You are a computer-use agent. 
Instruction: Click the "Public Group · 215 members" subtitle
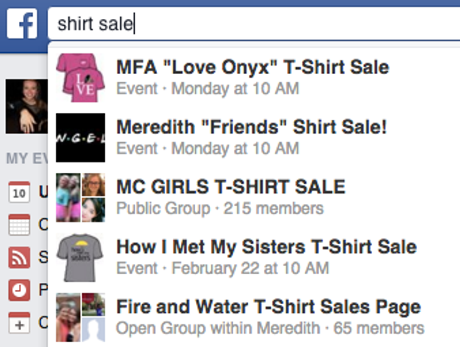(220, 208)
